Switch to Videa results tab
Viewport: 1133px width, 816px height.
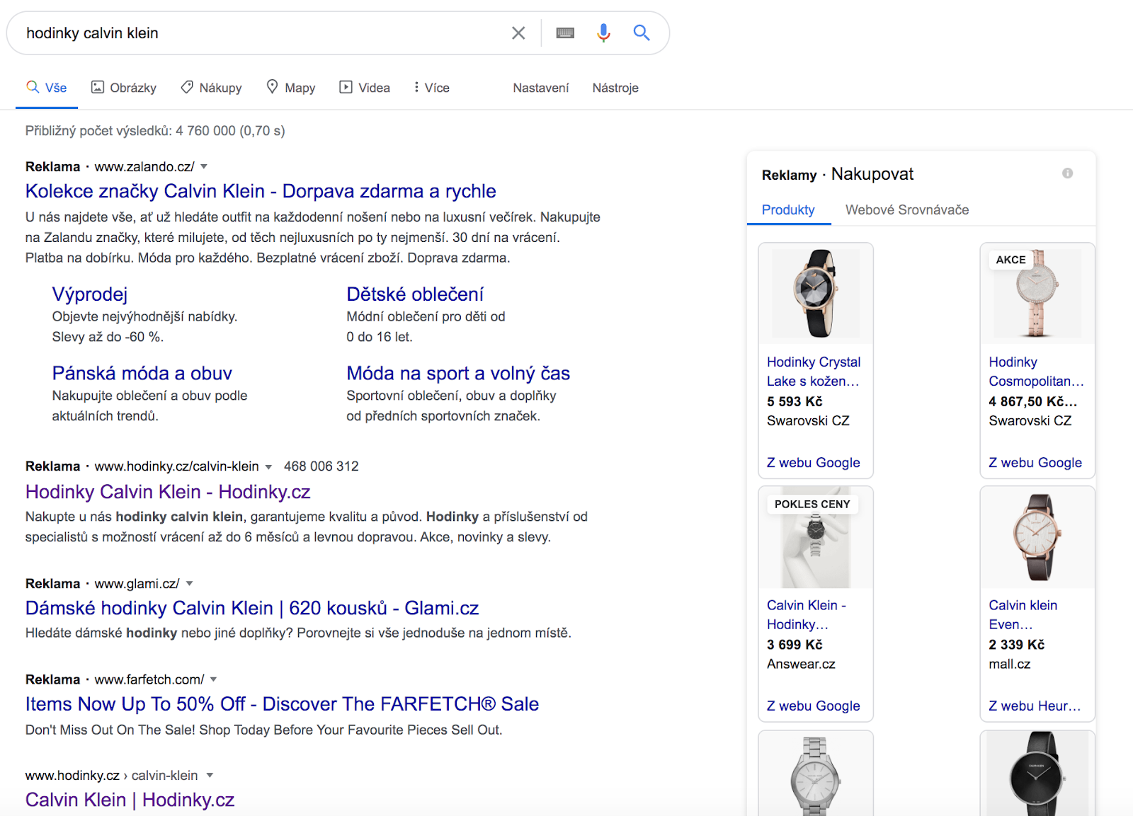(x=365, y=88)
